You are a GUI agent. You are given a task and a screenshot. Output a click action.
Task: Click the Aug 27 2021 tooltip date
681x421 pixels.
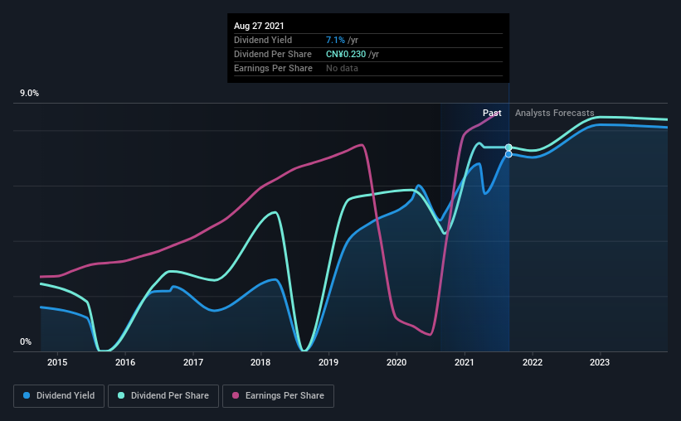click(259, 26)
